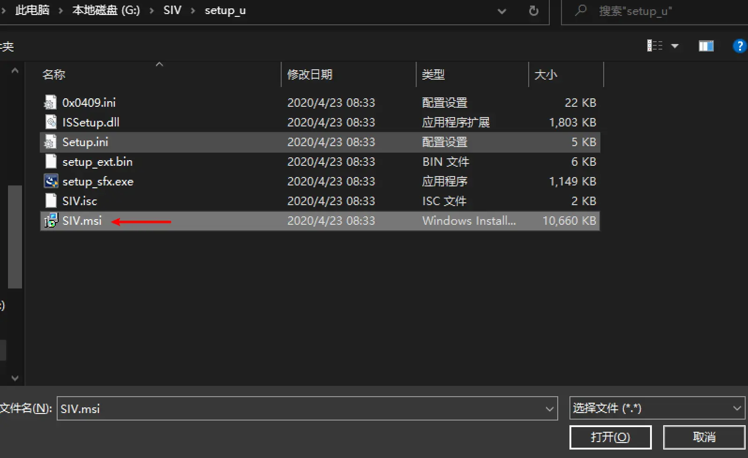The image size is (748, 458).
Task: Open the file type filter dropdown
Action: [737, 408]
